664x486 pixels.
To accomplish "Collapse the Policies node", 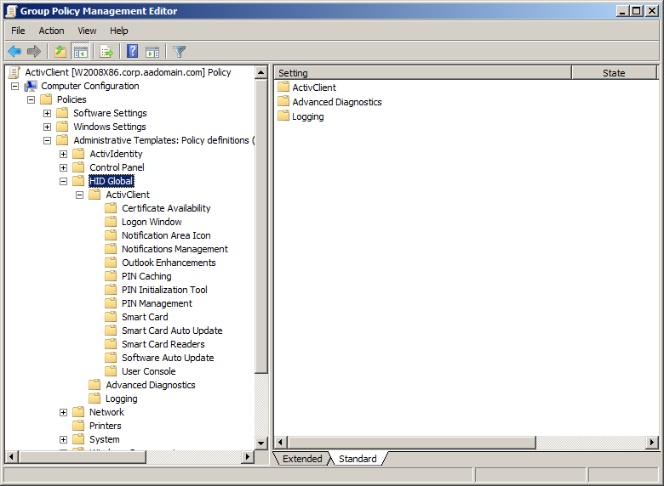I will tap(31, 99).
